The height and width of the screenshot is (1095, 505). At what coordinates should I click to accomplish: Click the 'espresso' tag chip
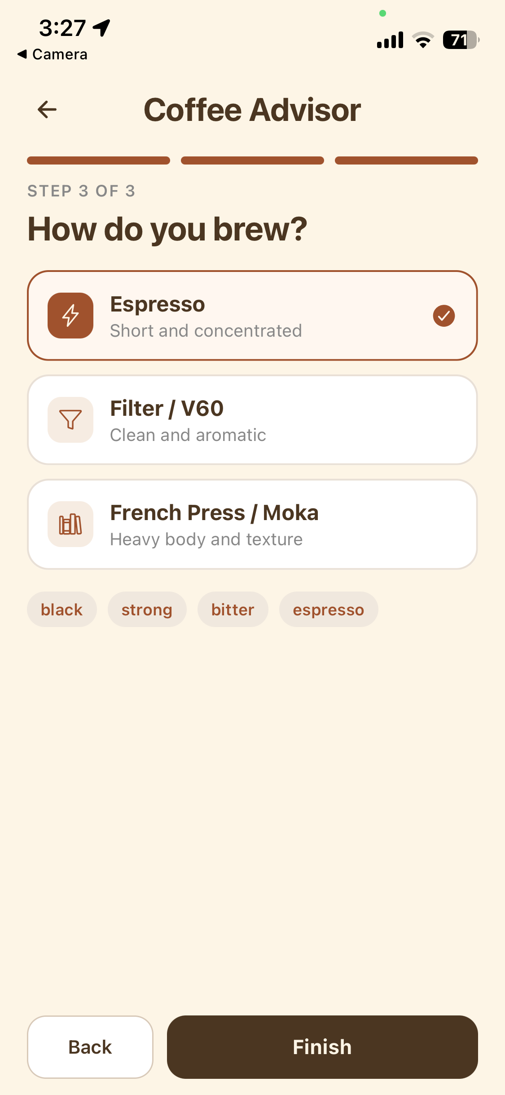pos(329,610)
